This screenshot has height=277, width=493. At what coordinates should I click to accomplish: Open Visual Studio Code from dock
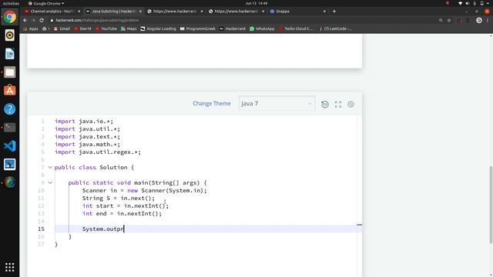tap(10, 145)
